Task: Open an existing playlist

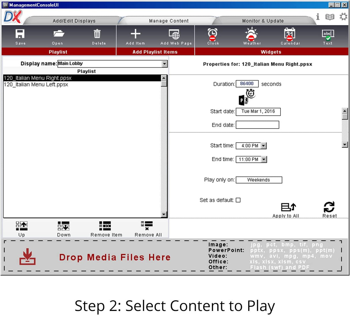Action: pyautogui.click(x=57, y=36)
